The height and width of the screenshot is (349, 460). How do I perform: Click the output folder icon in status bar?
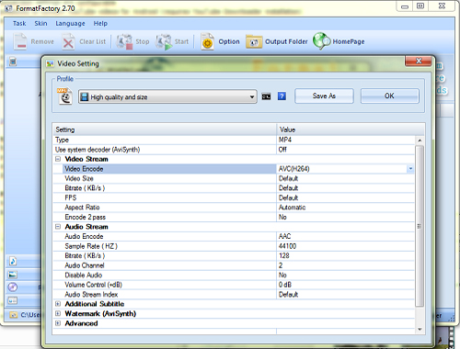click(13, 315)
